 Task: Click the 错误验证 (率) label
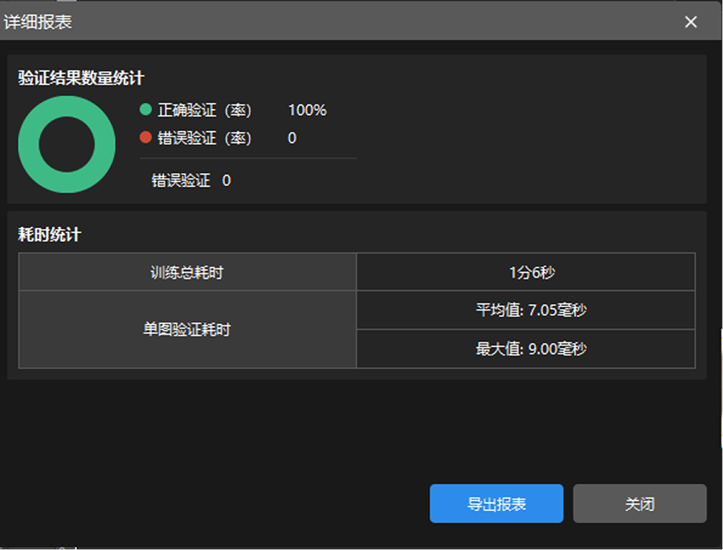[x=204, y=137]
